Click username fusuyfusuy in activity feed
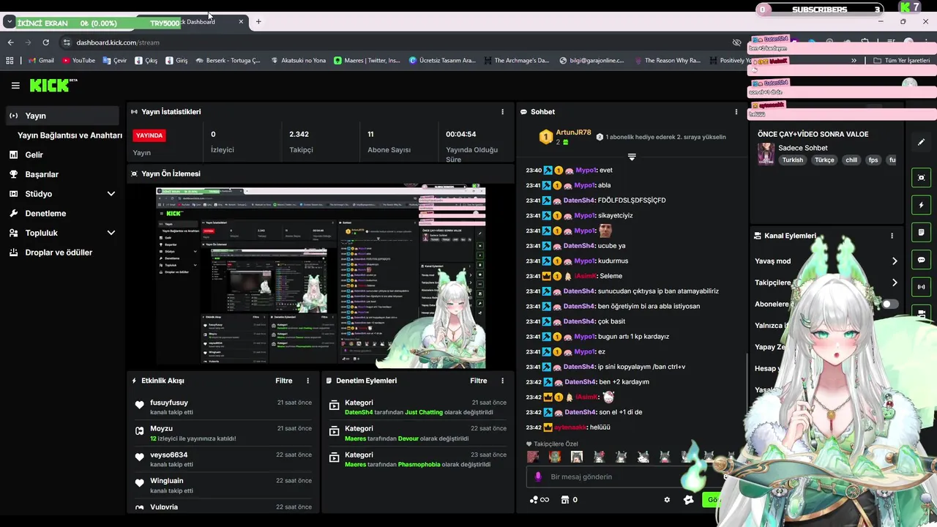937x527 pixels. 169,403
